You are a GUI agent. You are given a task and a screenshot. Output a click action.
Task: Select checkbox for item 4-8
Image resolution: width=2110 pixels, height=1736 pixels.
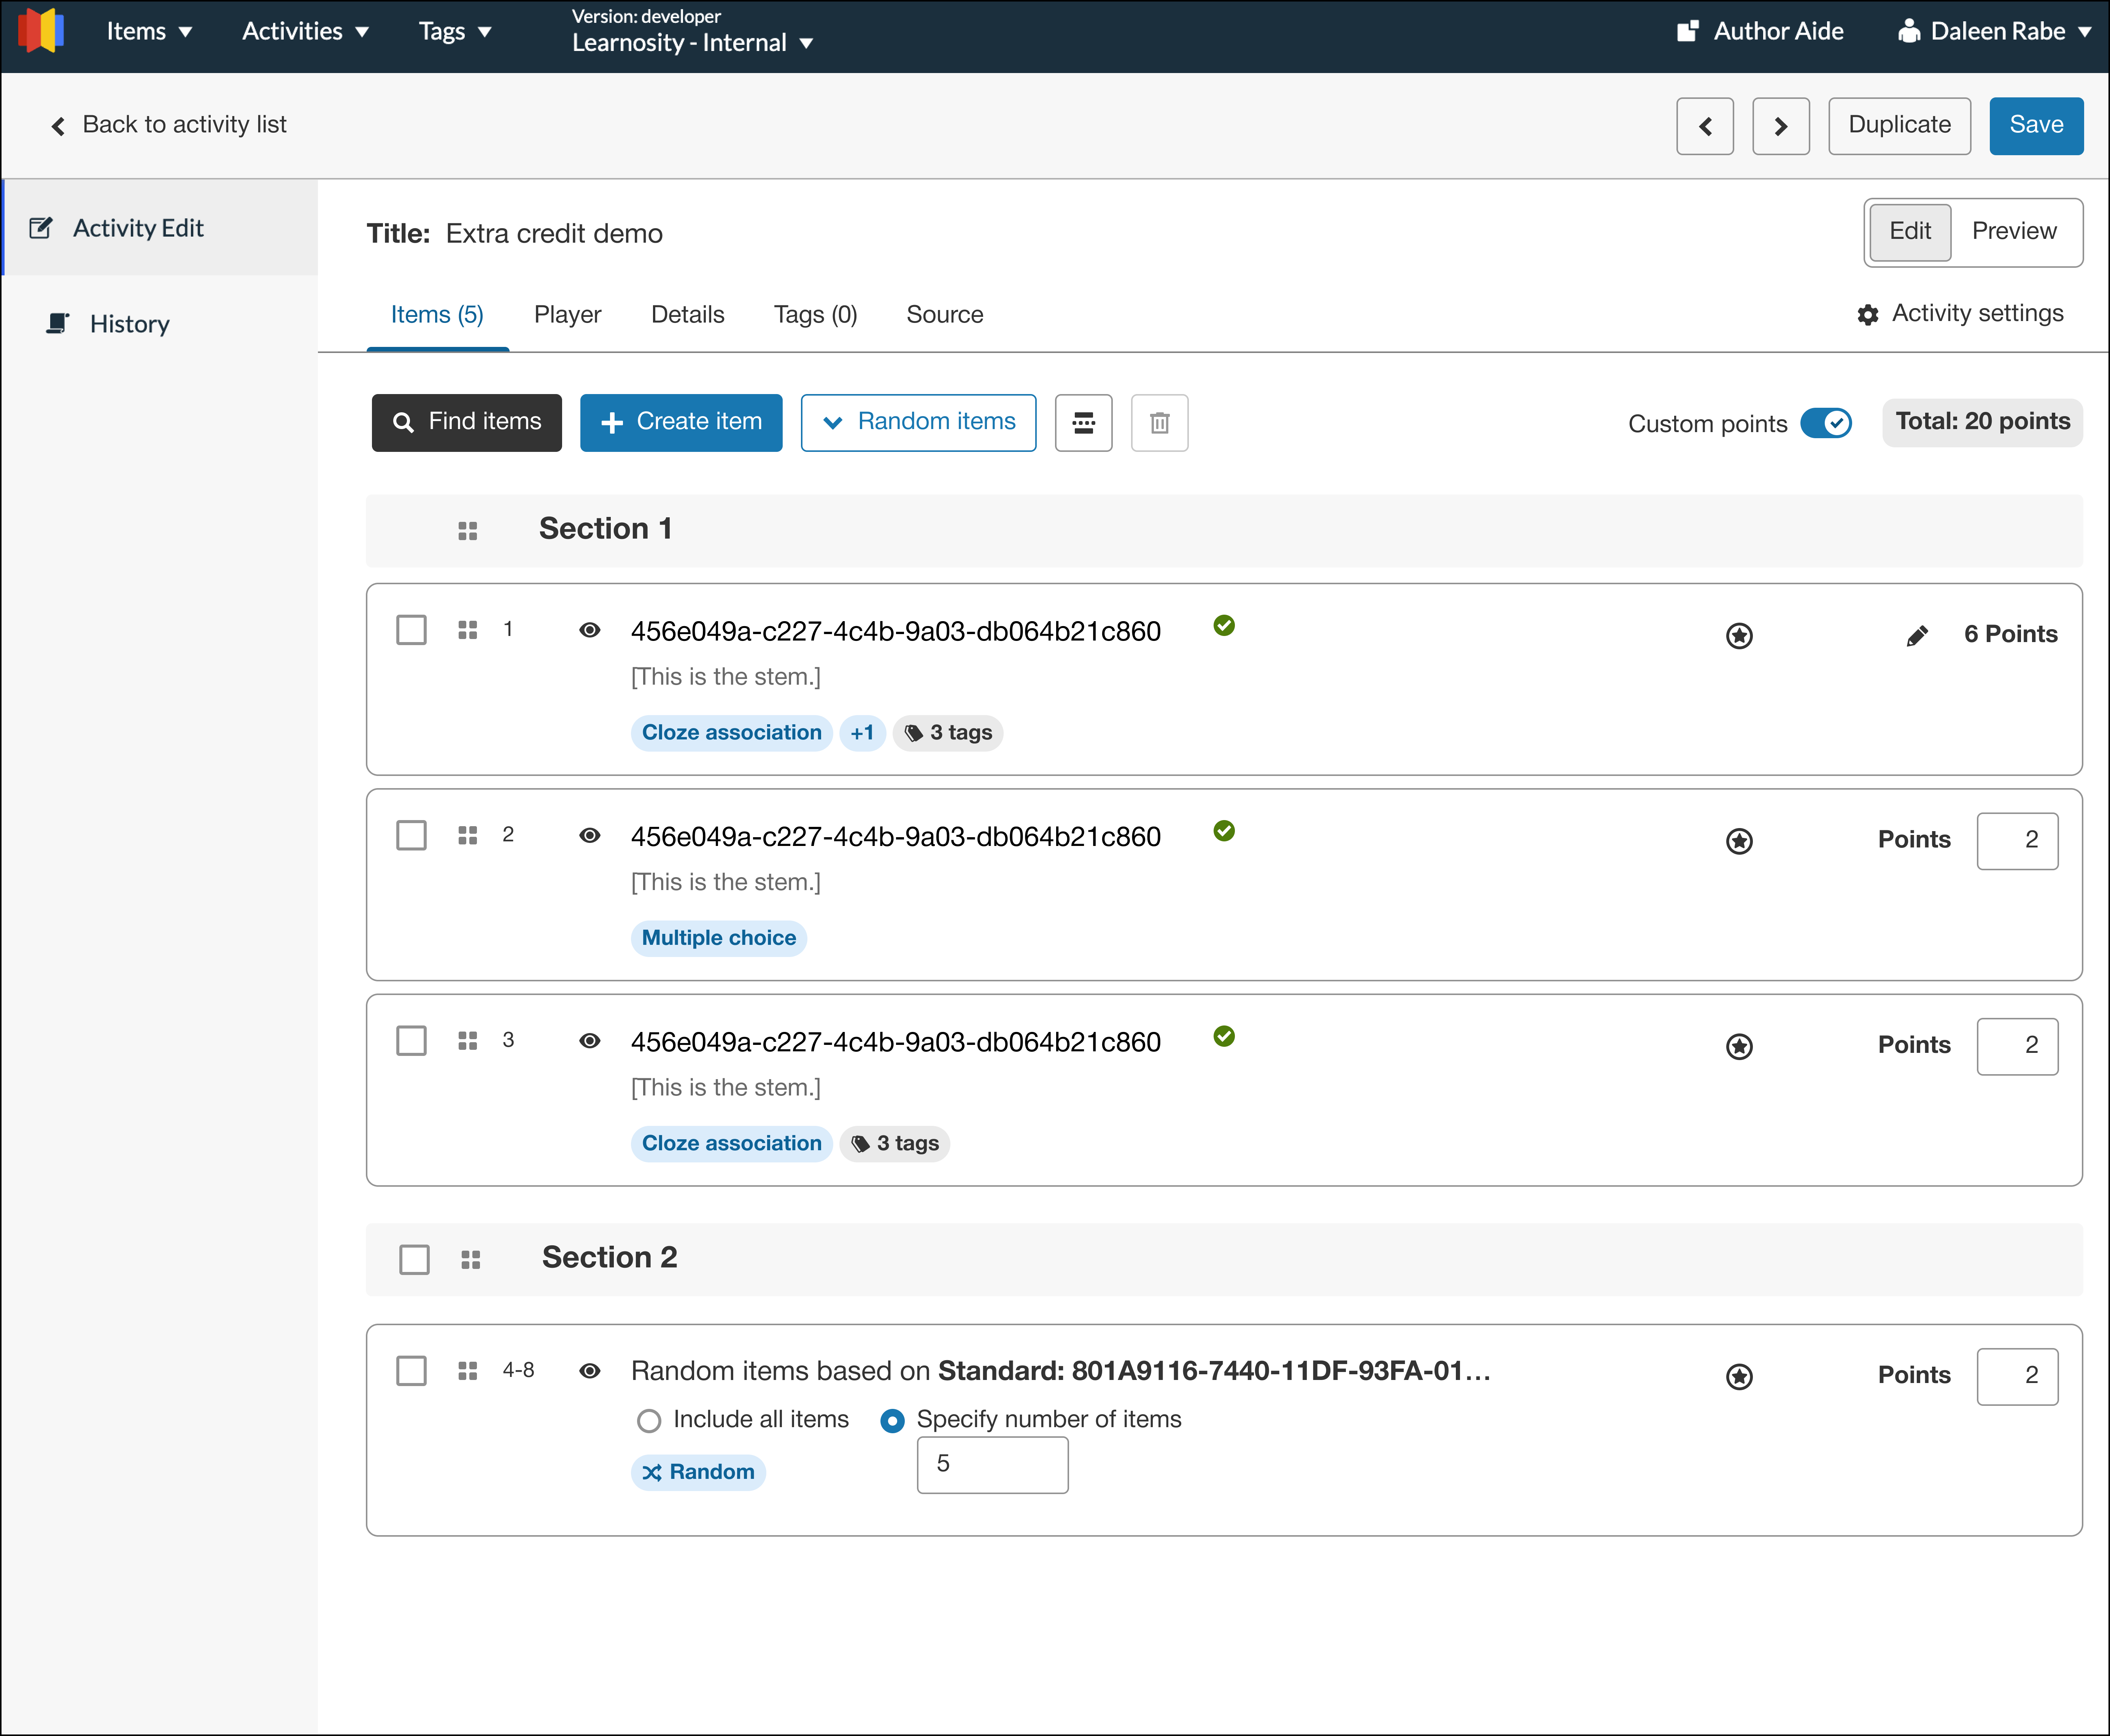click(x=411, y=1371)
